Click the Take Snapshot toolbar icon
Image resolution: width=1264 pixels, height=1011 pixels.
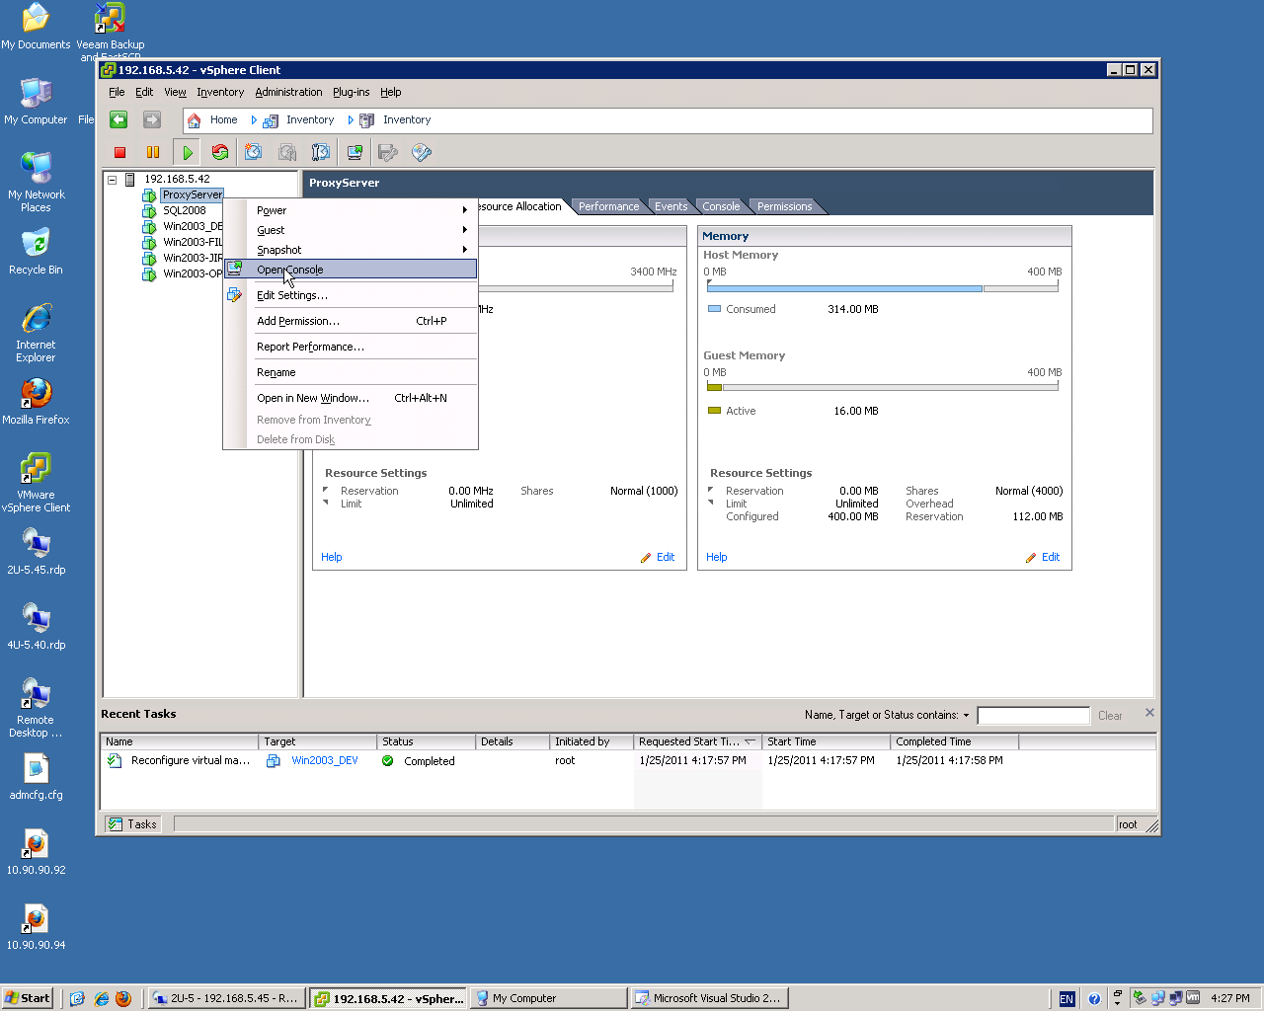[x=254, y=152]
